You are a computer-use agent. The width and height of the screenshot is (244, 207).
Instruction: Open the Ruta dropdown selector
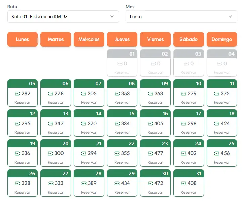click(63, 16)
